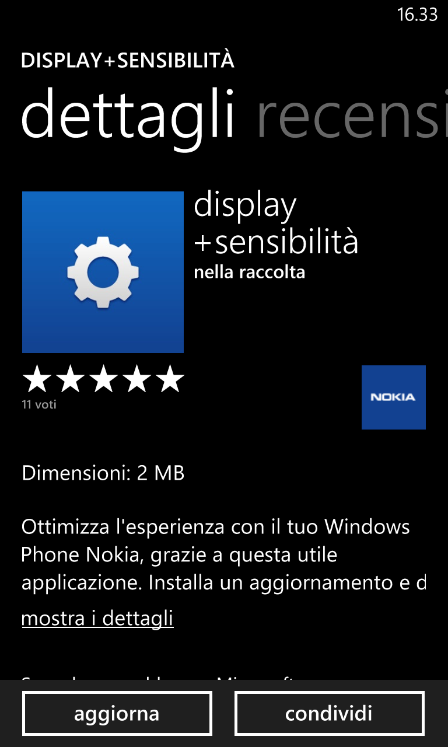Click the DISPLAY+SENSIBILITÀ page header
The image size is (448, 747).
(x=128, y=60)
